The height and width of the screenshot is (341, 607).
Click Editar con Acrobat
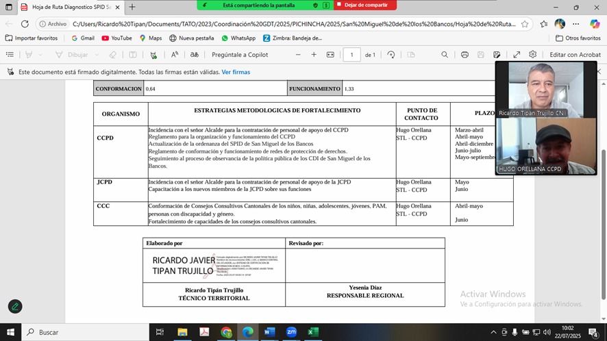tap(575, 55)
